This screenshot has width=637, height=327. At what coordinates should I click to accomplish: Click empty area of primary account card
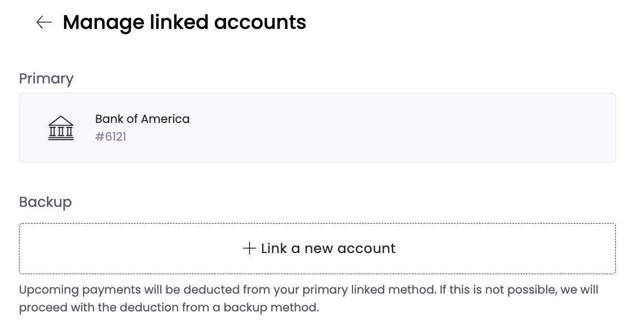[406, 128]
